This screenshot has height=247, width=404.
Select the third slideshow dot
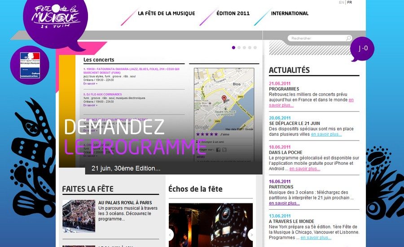[x=244, y=48]
